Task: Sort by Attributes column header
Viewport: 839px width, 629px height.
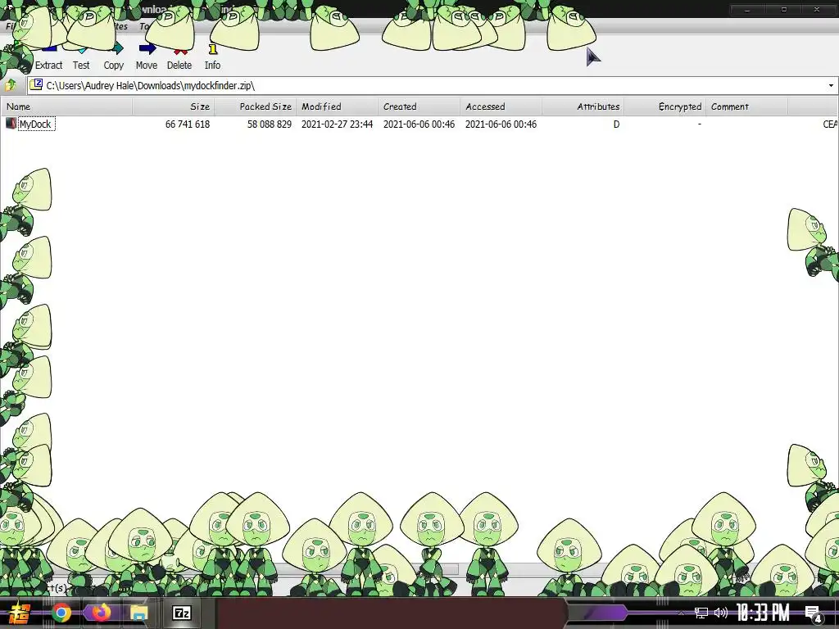Action: [583, 106]
